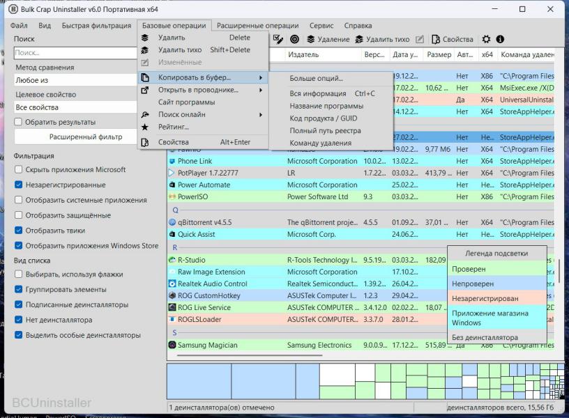Choose Полный путь реестра from submenu
569x418 pixels.
point(325,130)
